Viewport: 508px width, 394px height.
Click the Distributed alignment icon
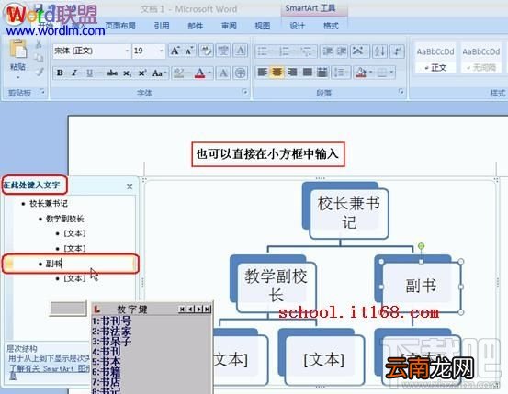click(322, 73)
